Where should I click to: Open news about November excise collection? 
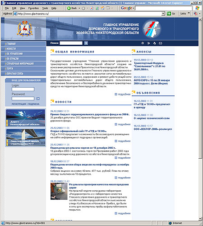point(90,166)
